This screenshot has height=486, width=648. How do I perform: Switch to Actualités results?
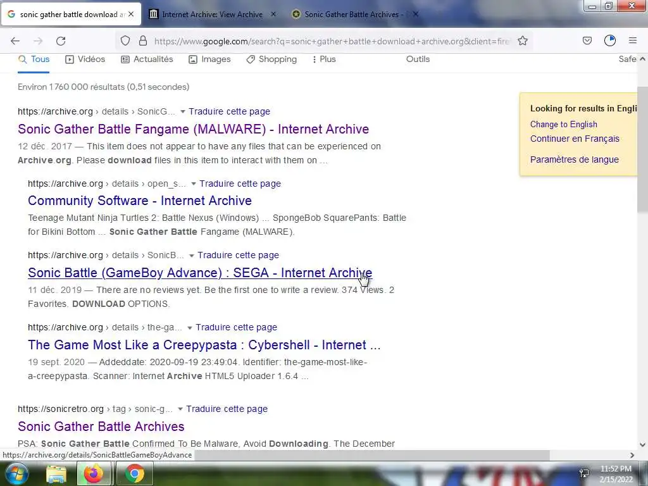click(x=147, y=59)
